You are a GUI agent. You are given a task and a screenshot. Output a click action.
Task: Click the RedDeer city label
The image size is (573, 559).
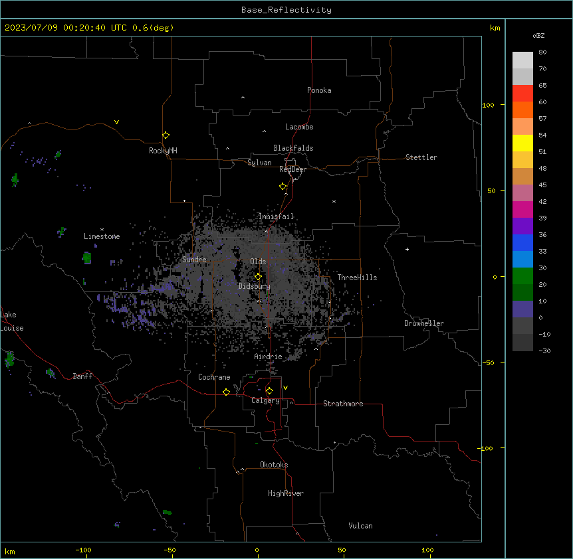292,169
